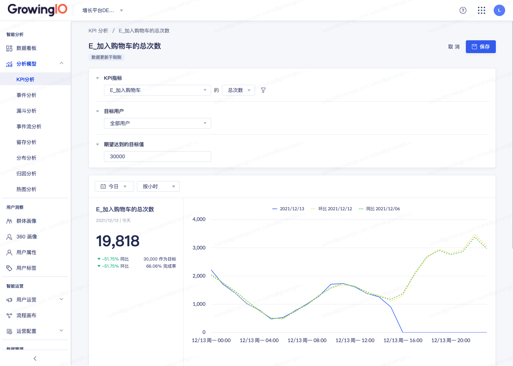Click the 分析模型 chart icon
This screenshot has width=513, height=366.
(9, 64)
